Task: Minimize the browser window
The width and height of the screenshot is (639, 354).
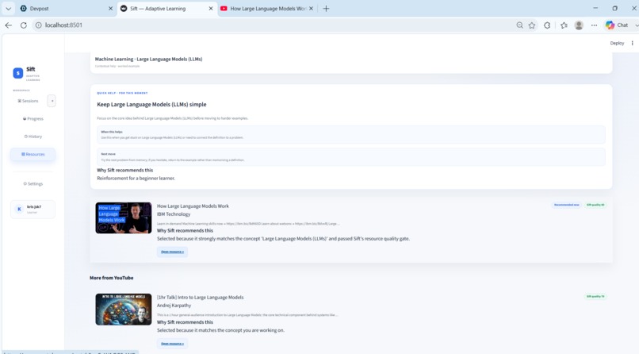Action: 595,8
